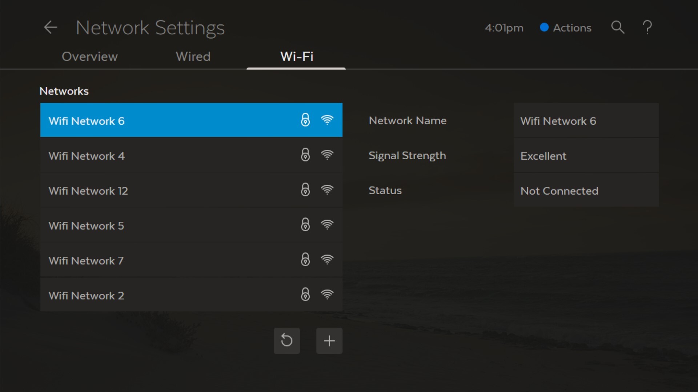This screenshot has height=392, width=698.
Task: Click the refresh networks button
Action: 286,341
